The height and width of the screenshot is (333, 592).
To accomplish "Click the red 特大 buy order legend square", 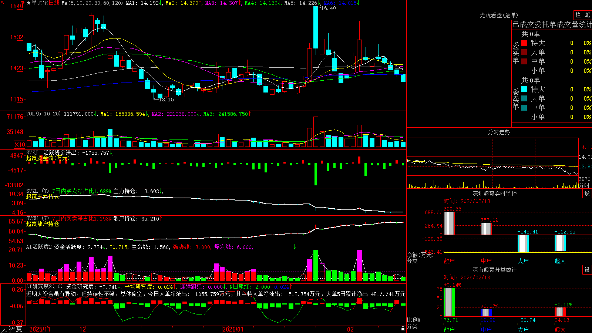I will 524,43.
